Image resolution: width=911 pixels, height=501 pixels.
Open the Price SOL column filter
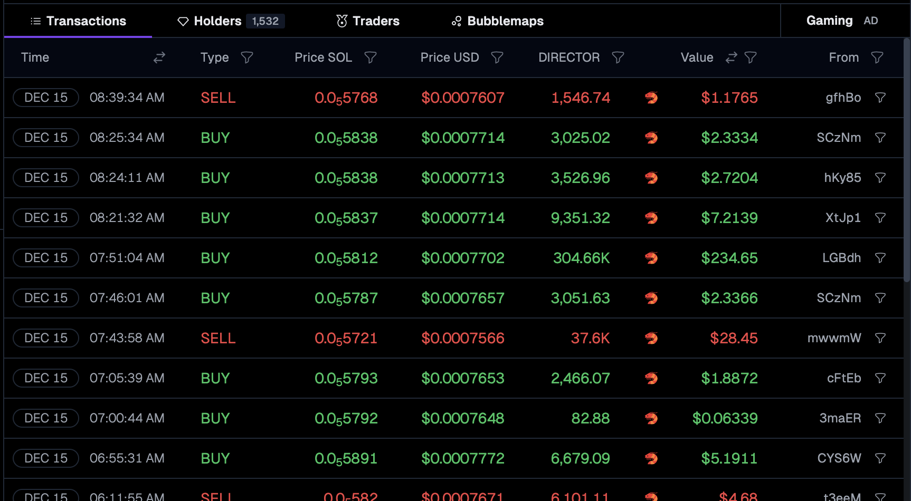coord(371,57)
